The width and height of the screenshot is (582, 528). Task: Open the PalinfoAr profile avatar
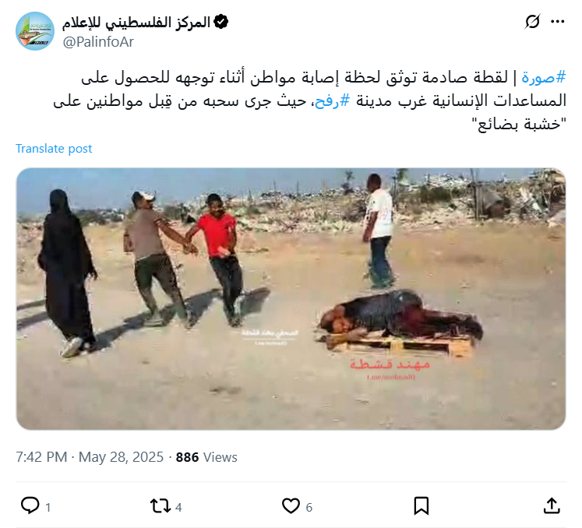tap(35, 31)
